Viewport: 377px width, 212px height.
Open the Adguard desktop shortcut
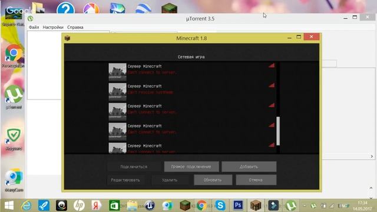coord(14,140)
